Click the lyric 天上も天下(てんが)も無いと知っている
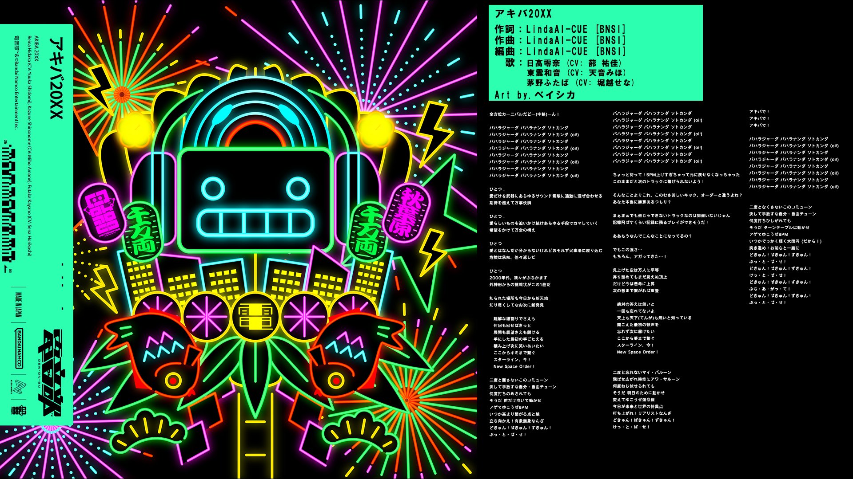 click(654, 318)
